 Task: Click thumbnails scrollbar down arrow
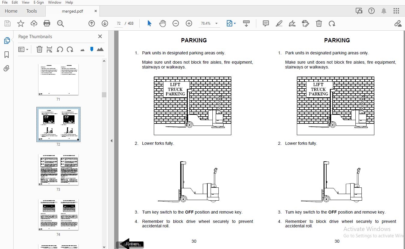pos(104,247)
